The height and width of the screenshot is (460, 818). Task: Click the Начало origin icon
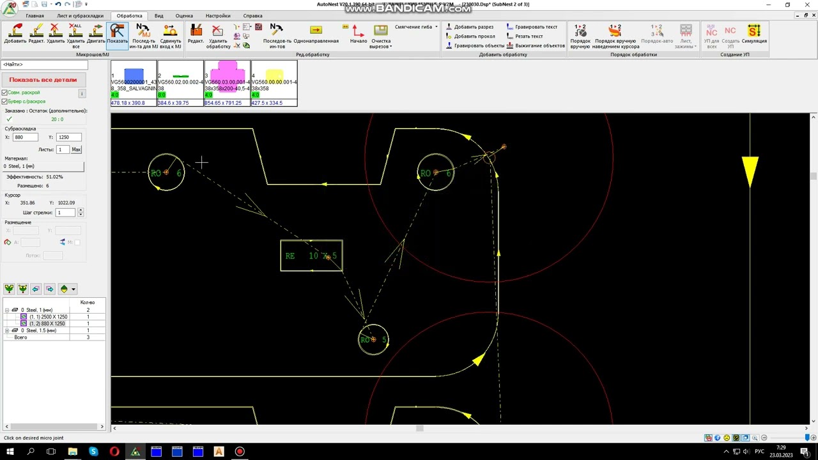[359, 34]
